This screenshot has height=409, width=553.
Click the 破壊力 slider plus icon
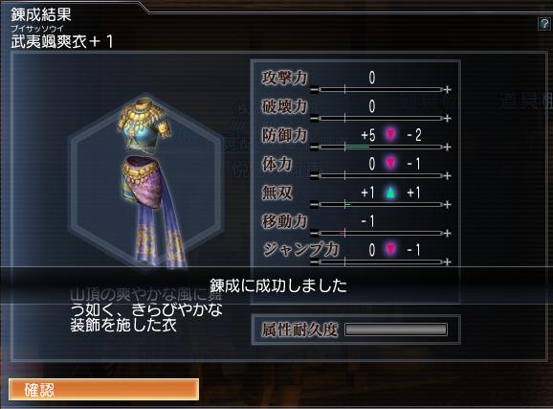coord(447,119)
